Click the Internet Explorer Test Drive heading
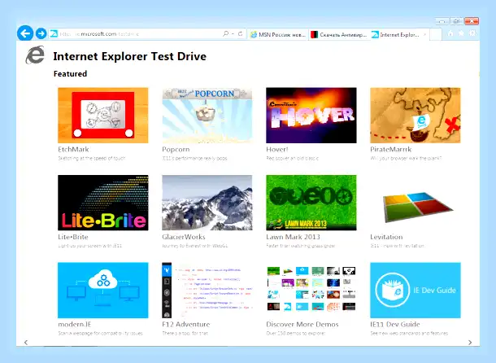This screenshot has height=363, width=496. [x=130, y=56]
